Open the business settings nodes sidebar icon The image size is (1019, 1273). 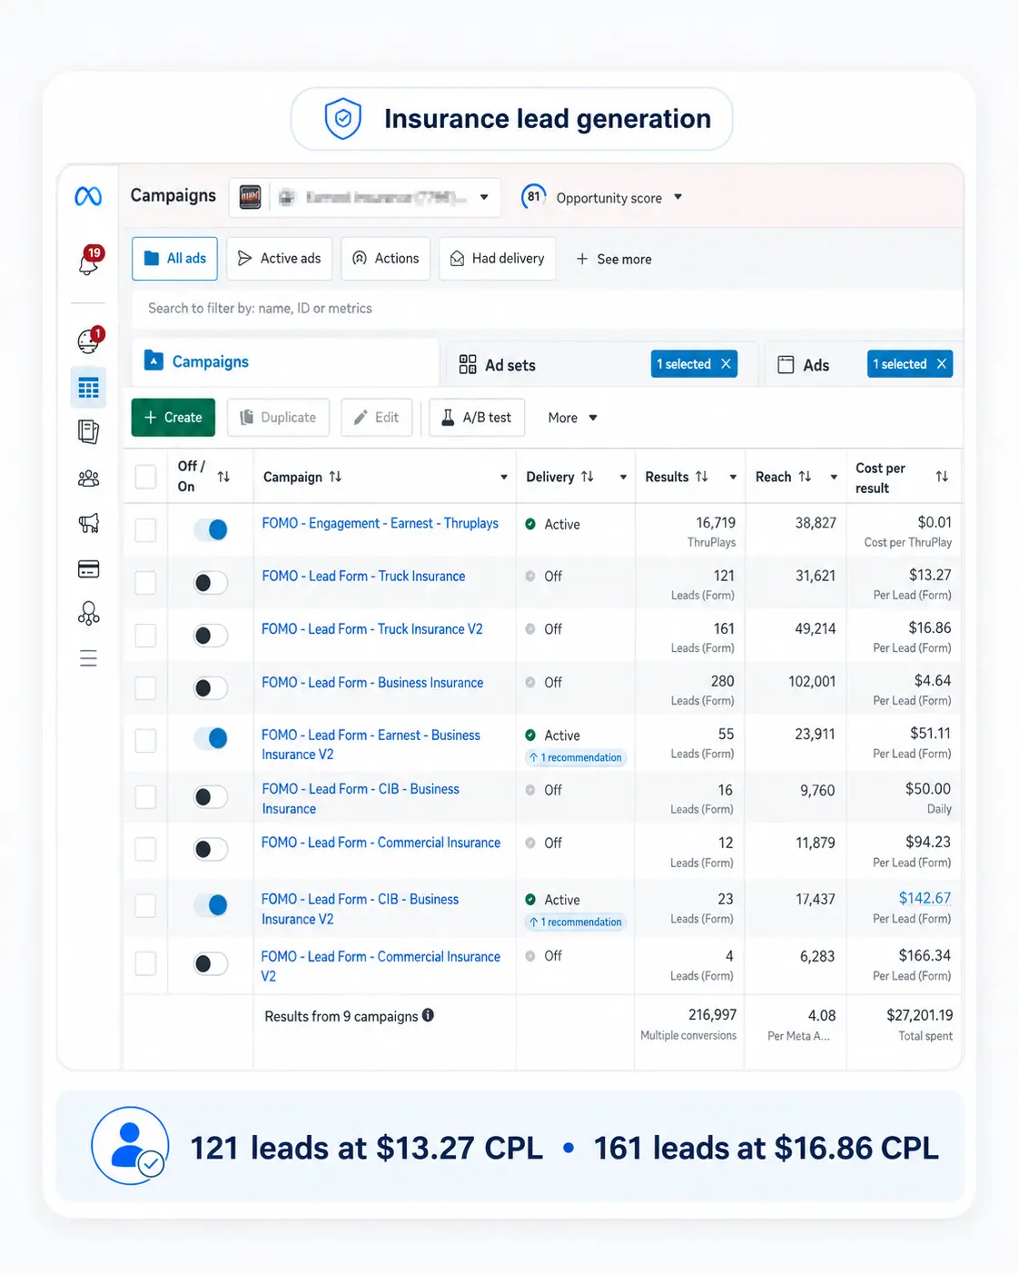point(88,615)
